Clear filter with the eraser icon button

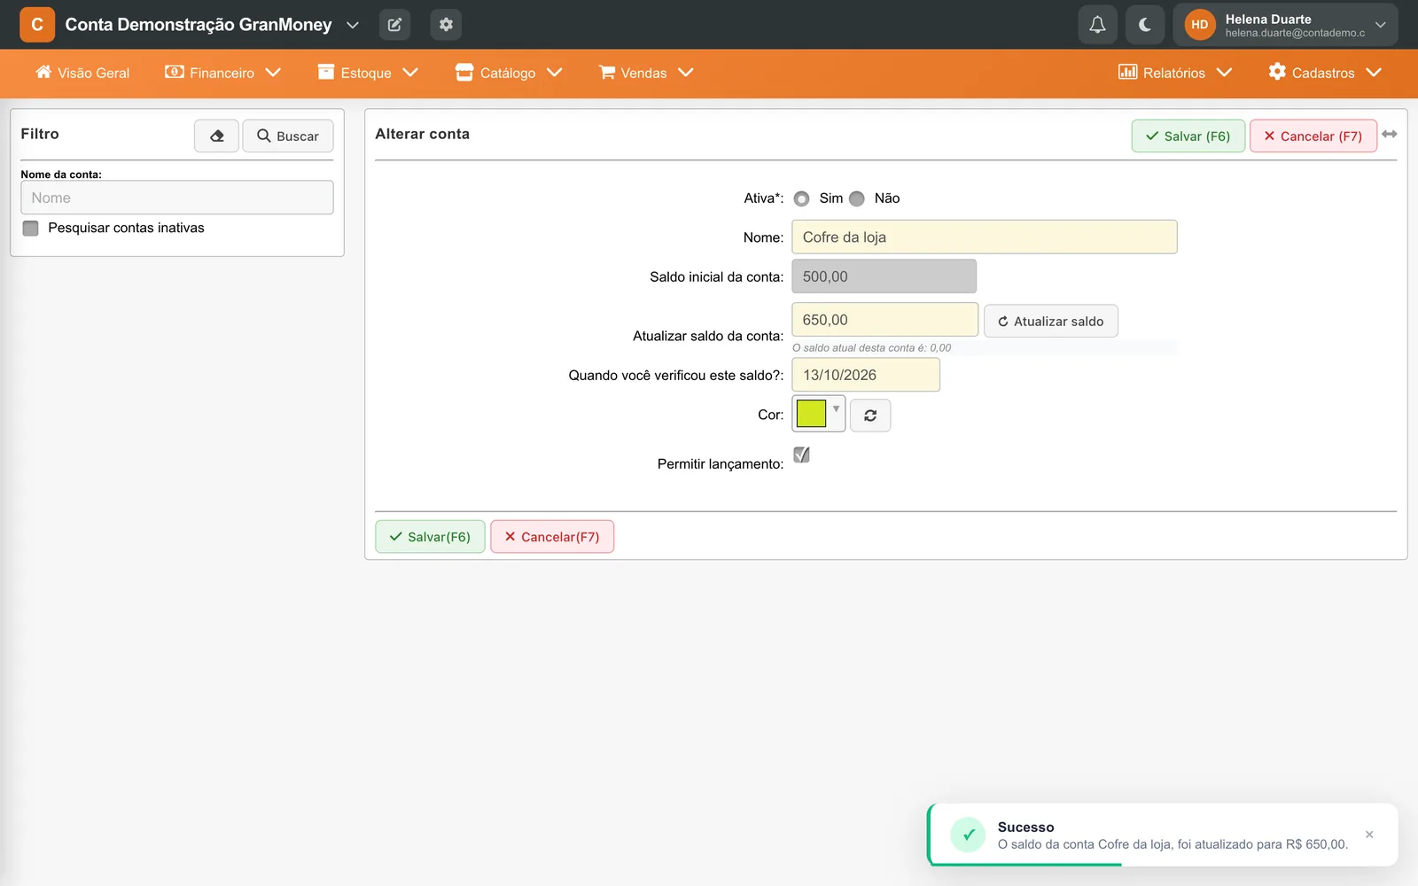coord(216,136)
